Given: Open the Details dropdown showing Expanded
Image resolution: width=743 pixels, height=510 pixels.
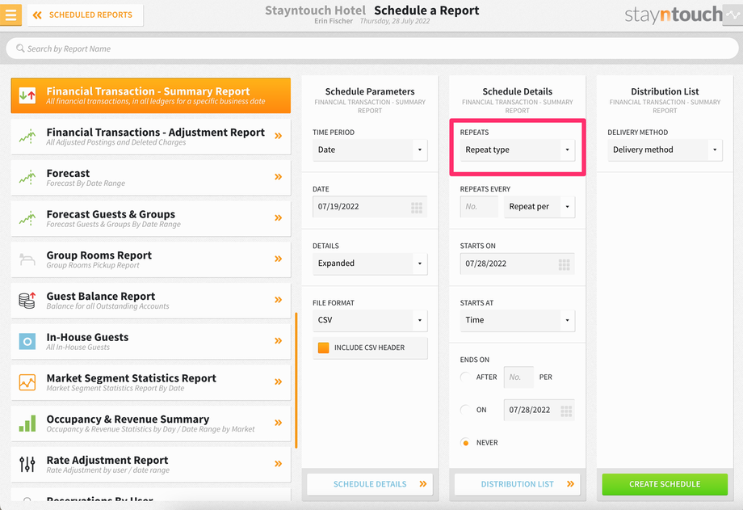Looking at the screenshot, I should pos(370,263).
